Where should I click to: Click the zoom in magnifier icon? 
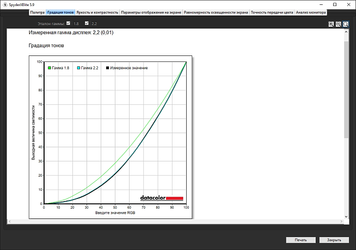[x=332, y=24]
